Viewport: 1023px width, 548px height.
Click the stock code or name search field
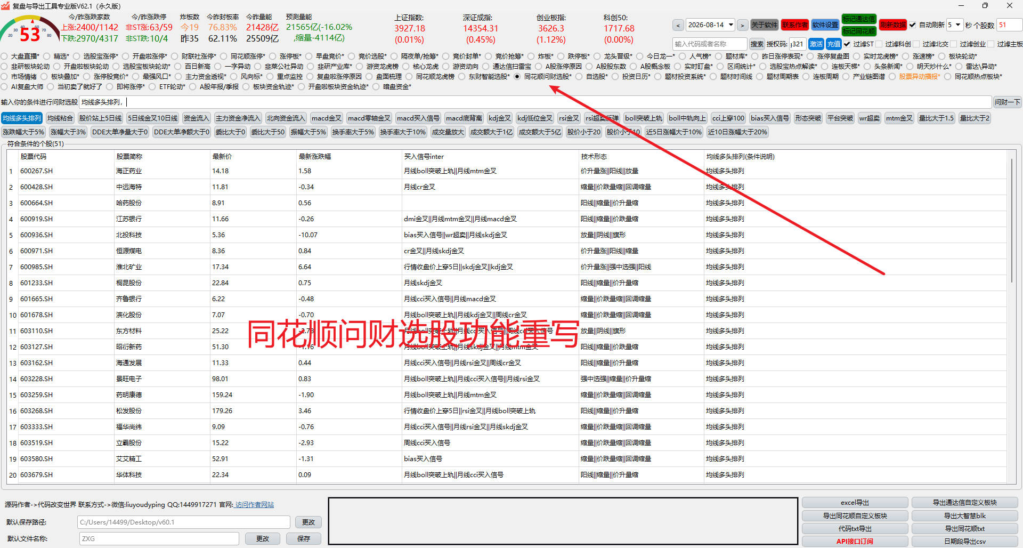pyautogui.click(x=710, y=44)
